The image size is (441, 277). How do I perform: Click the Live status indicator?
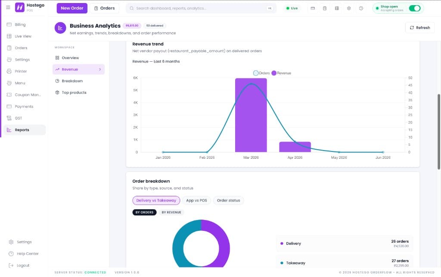coord(292,8)
